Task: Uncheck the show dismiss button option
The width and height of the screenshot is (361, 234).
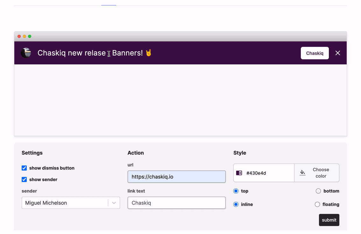Action: point(24,168)
